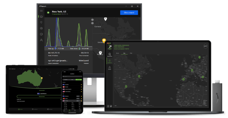Click the blue Disconnect button
The height and width of the screenshot is (118, 228).
pos(129,13)
